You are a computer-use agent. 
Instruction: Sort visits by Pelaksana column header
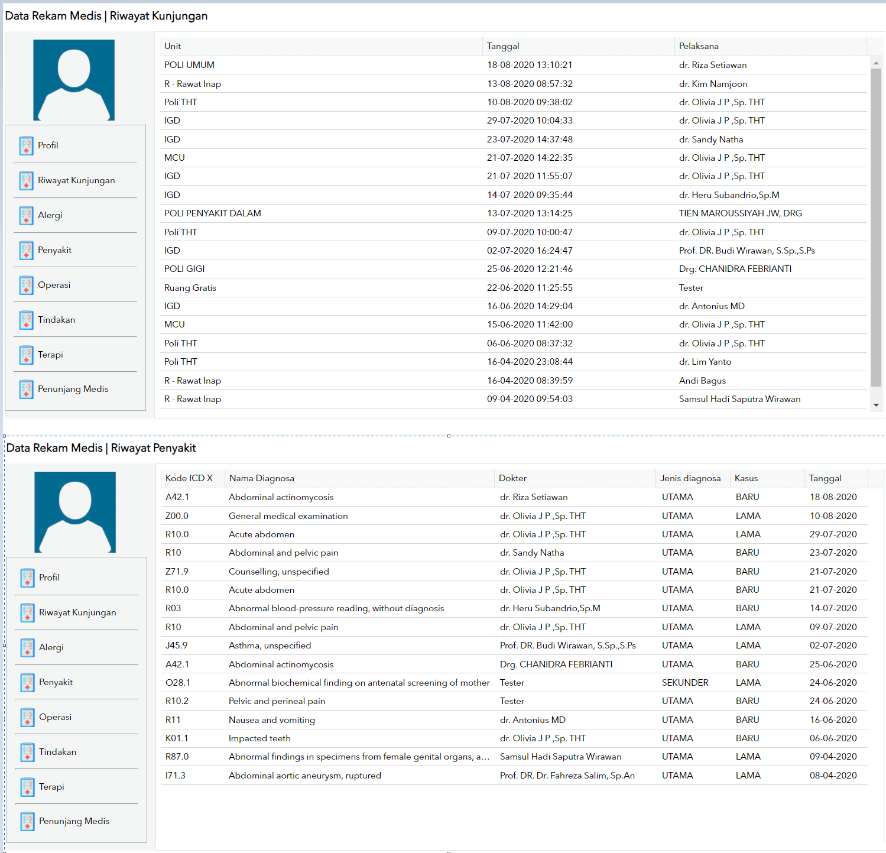pyautogui.click(x=770, y=46)
